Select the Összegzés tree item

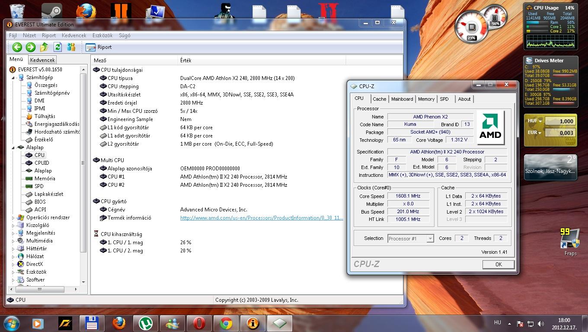point(46,85)
